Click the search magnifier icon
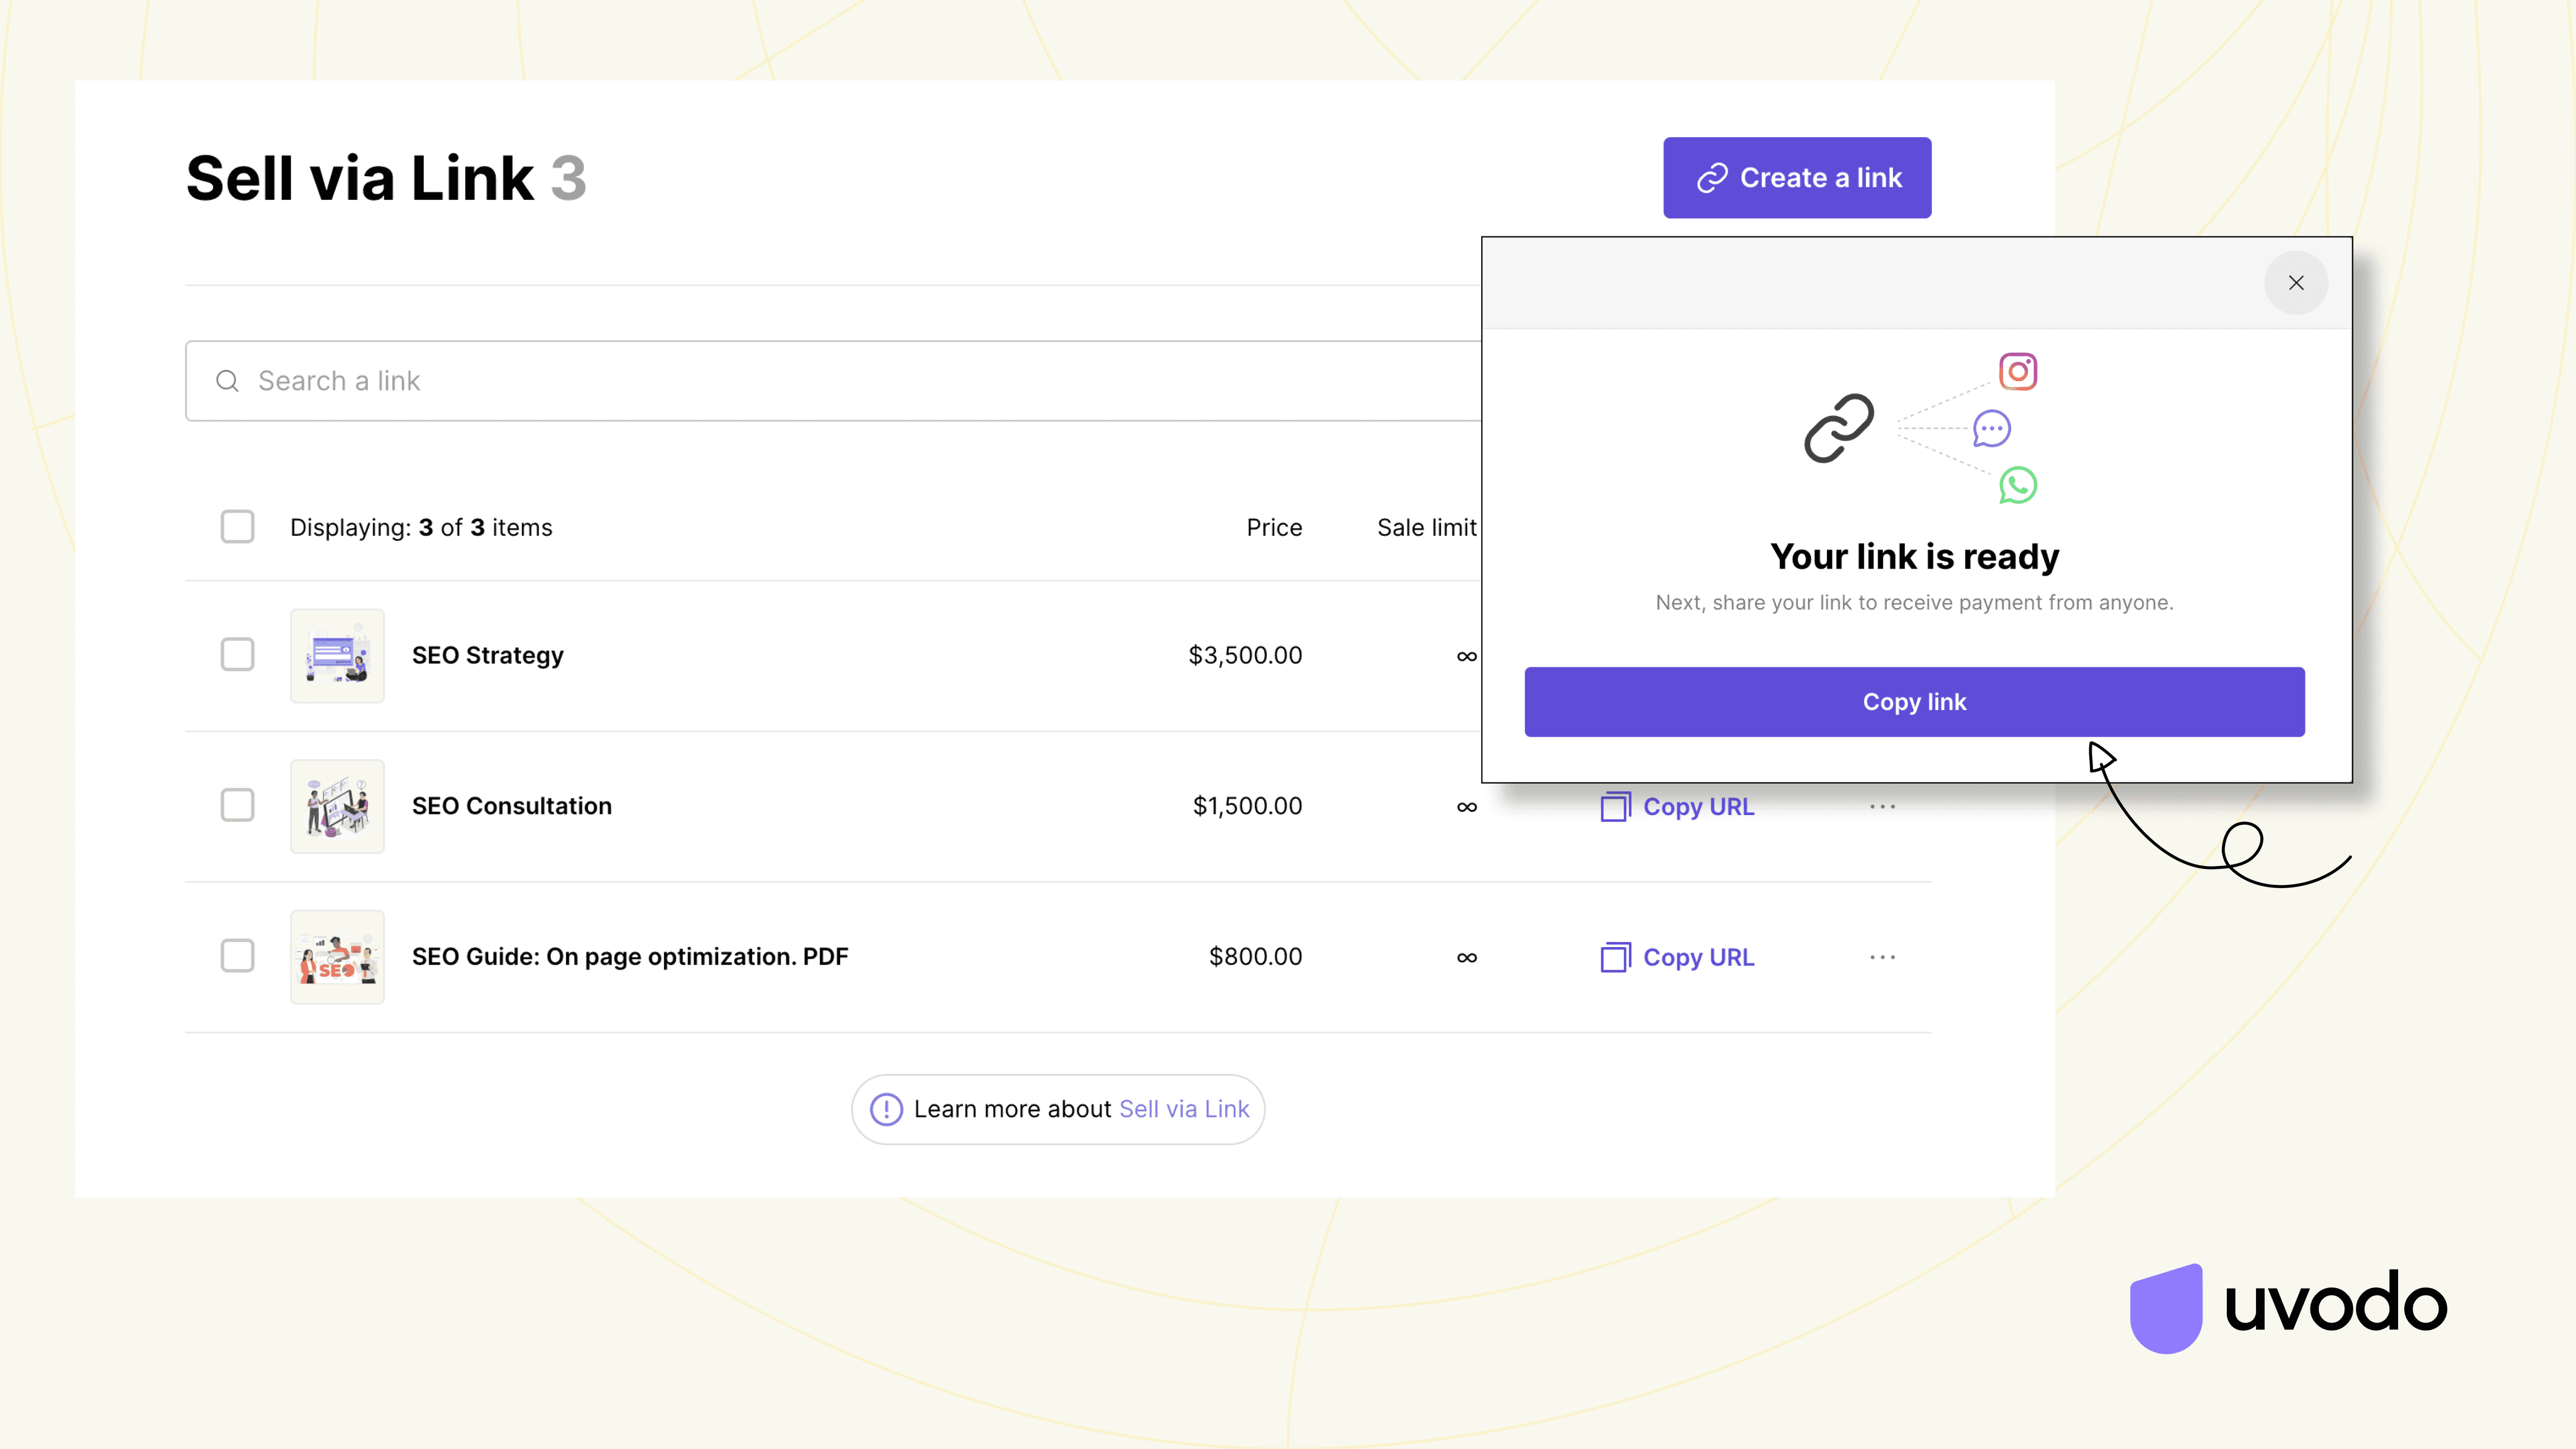The height and width of the screenshot is (1449, 2576). click(x=227, y=381)
